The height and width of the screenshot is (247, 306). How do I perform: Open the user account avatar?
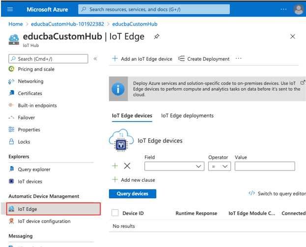pos(299,9)
